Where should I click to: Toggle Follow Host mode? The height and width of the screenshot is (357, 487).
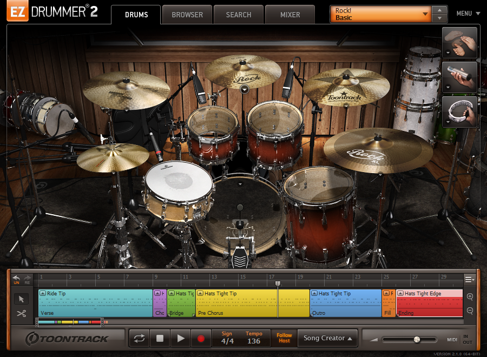tap(284, 338)
